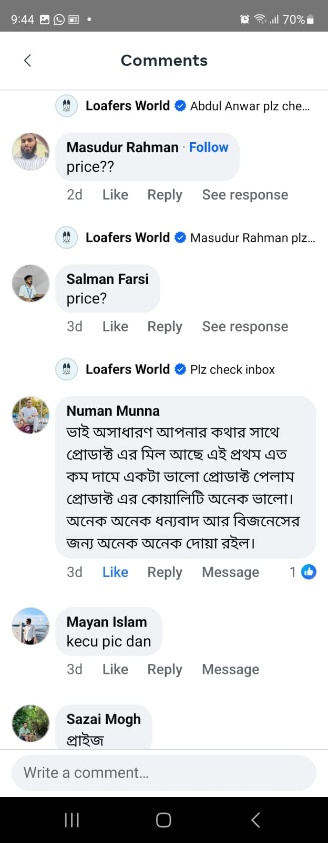328x843 pixels.
Task: Open Sazai Mogh's profile picture
Action: coord(30,723)
